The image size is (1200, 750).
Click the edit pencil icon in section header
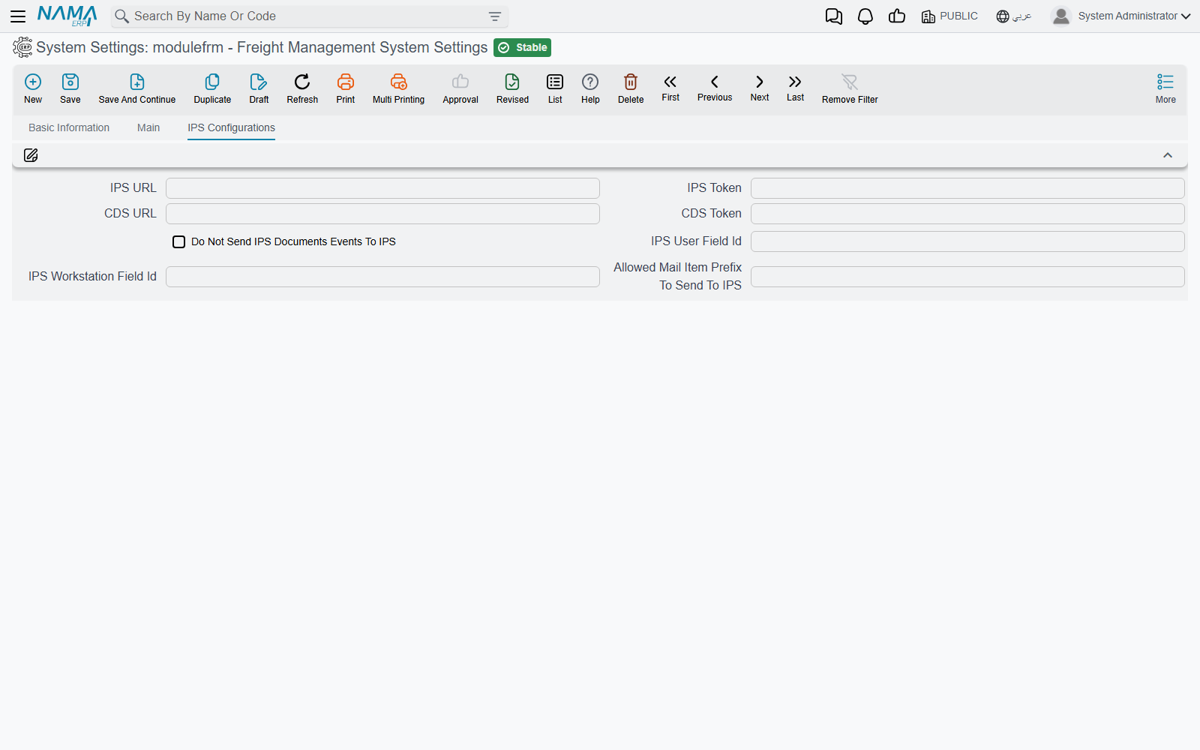31,155
